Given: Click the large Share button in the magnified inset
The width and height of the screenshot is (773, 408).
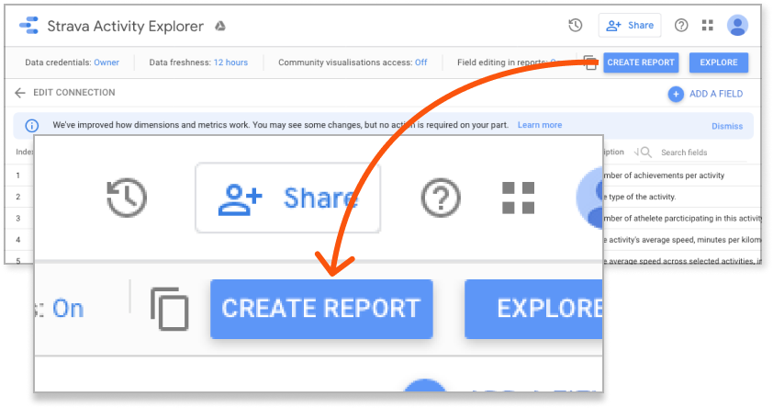Looking at the screenshot, I should (288, 198).
